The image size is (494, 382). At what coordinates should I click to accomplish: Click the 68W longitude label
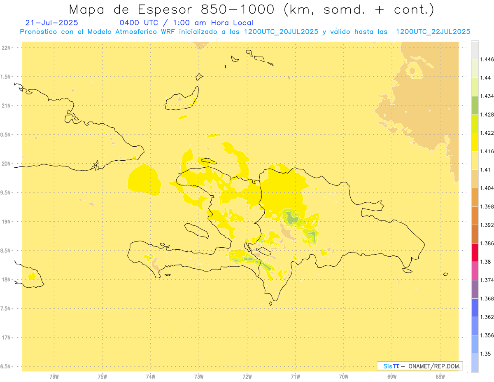point(440,377)
